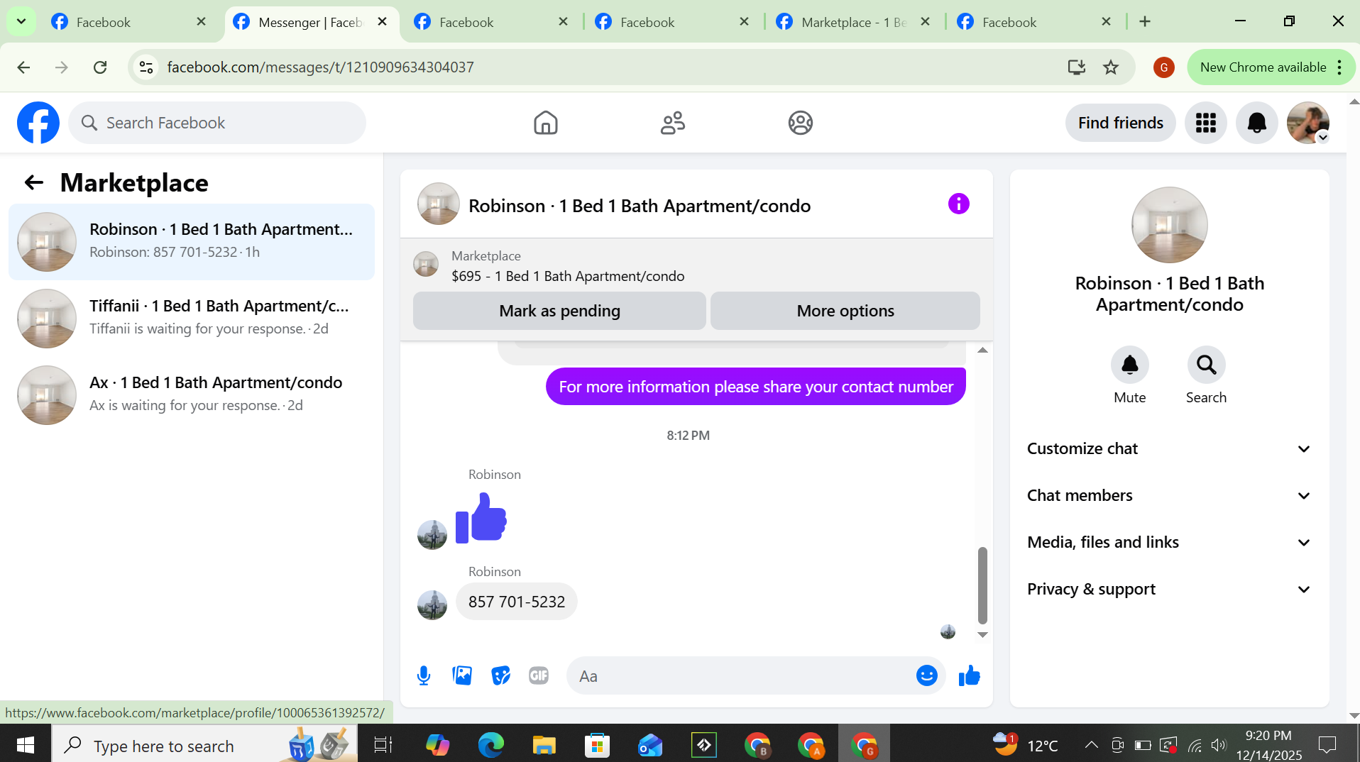The height and width of the screenshot is (762, 1360).
Task: Expand Customize chat section
Action: tap(1169, 449)
